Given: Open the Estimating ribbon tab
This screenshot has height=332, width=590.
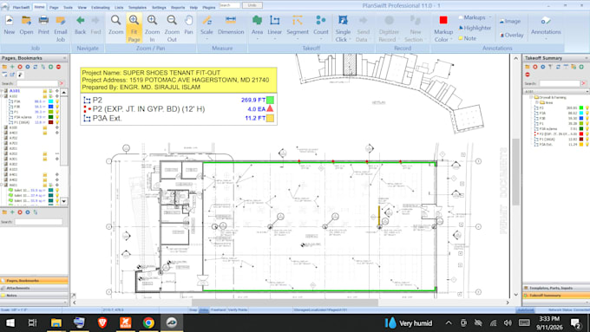Looking at the screenshot, I should [x=101, y=7].
